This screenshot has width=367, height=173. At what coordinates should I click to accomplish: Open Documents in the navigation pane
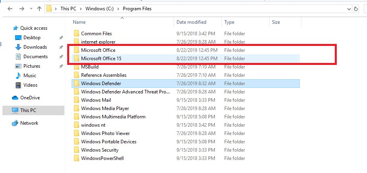click(x=35, y=57)
